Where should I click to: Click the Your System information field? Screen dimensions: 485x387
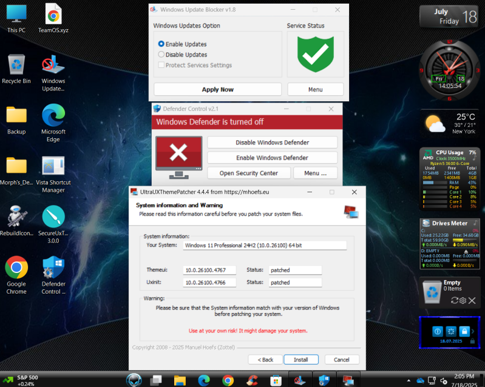click(265, 245)
